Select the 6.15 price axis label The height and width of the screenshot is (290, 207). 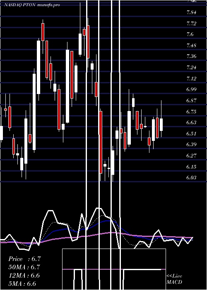191,167
